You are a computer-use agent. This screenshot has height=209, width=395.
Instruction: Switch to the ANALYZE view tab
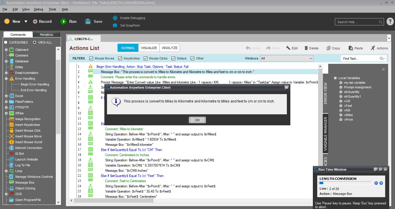[x=170, y=48]
